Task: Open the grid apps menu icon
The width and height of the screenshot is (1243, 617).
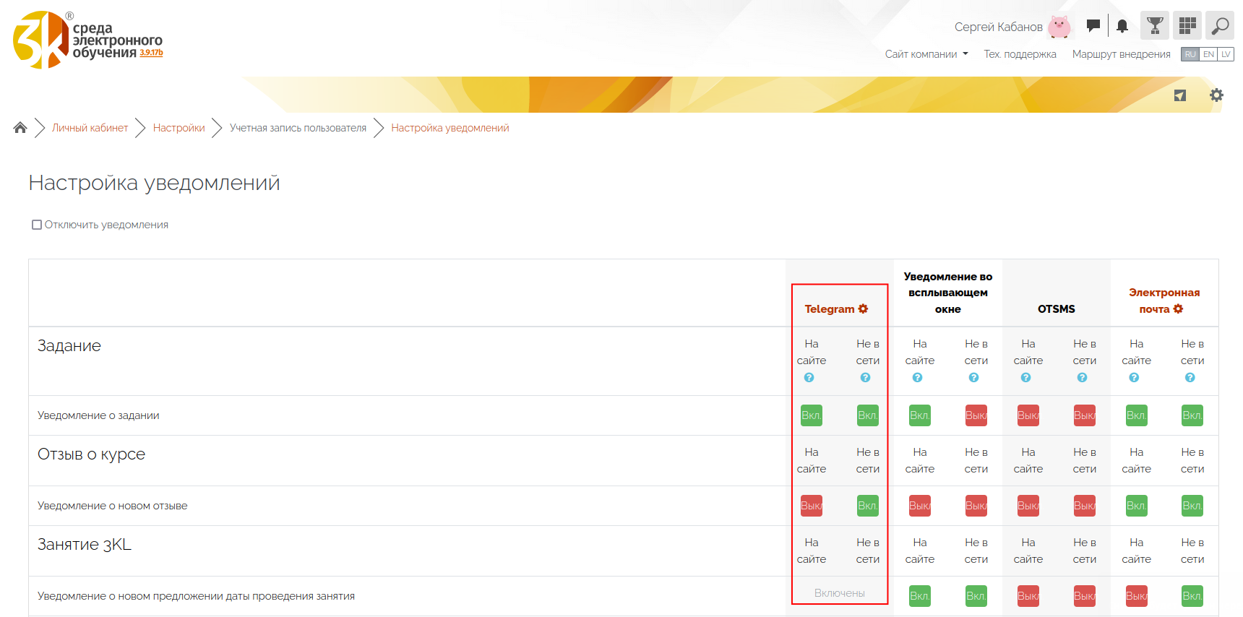Action: tap(1187, 26)
